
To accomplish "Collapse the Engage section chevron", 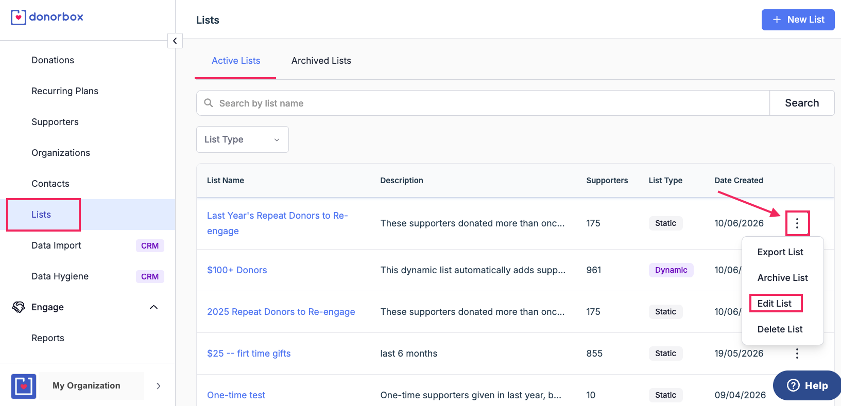I will (153, 307).
